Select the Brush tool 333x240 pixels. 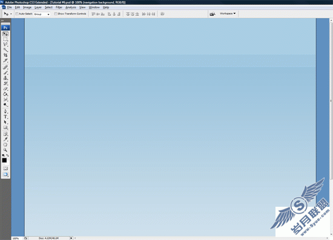click(x=5, y=73)
